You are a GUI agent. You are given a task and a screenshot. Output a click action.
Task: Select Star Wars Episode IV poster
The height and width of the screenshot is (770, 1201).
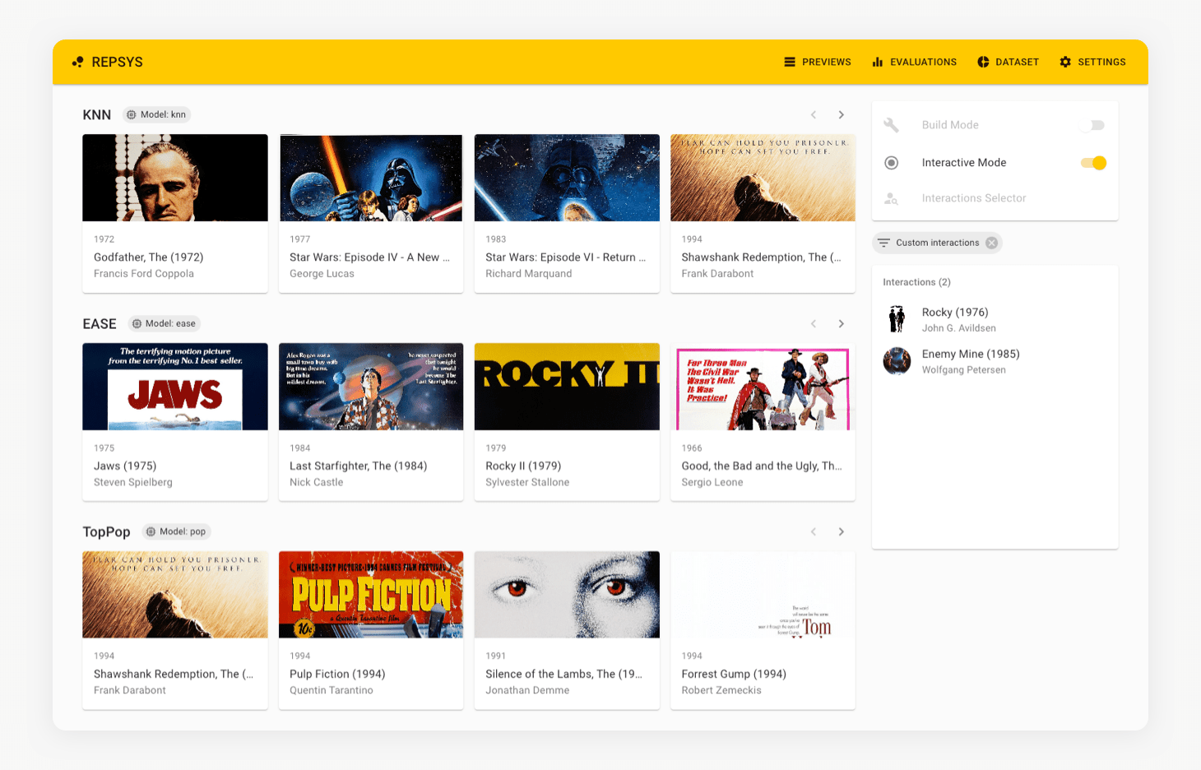click(x=371, y=178)
